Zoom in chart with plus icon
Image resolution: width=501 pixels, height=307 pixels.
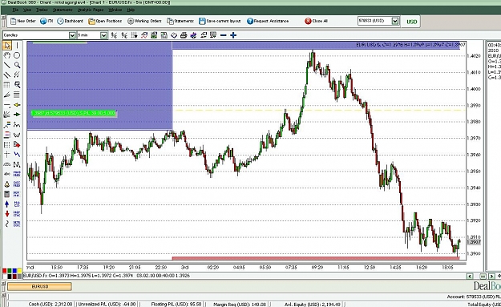coord(233,35)
